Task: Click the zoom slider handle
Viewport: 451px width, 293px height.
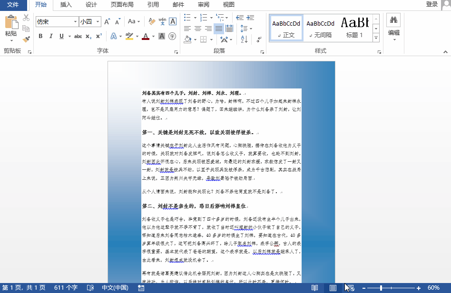Action: coord(381,288)
